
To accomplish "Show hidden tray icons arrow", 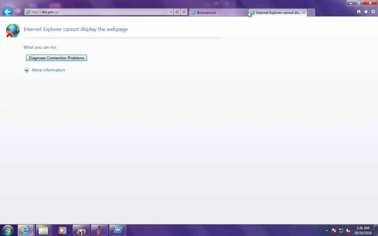I will pyautogui.click(x=327, y=230).
